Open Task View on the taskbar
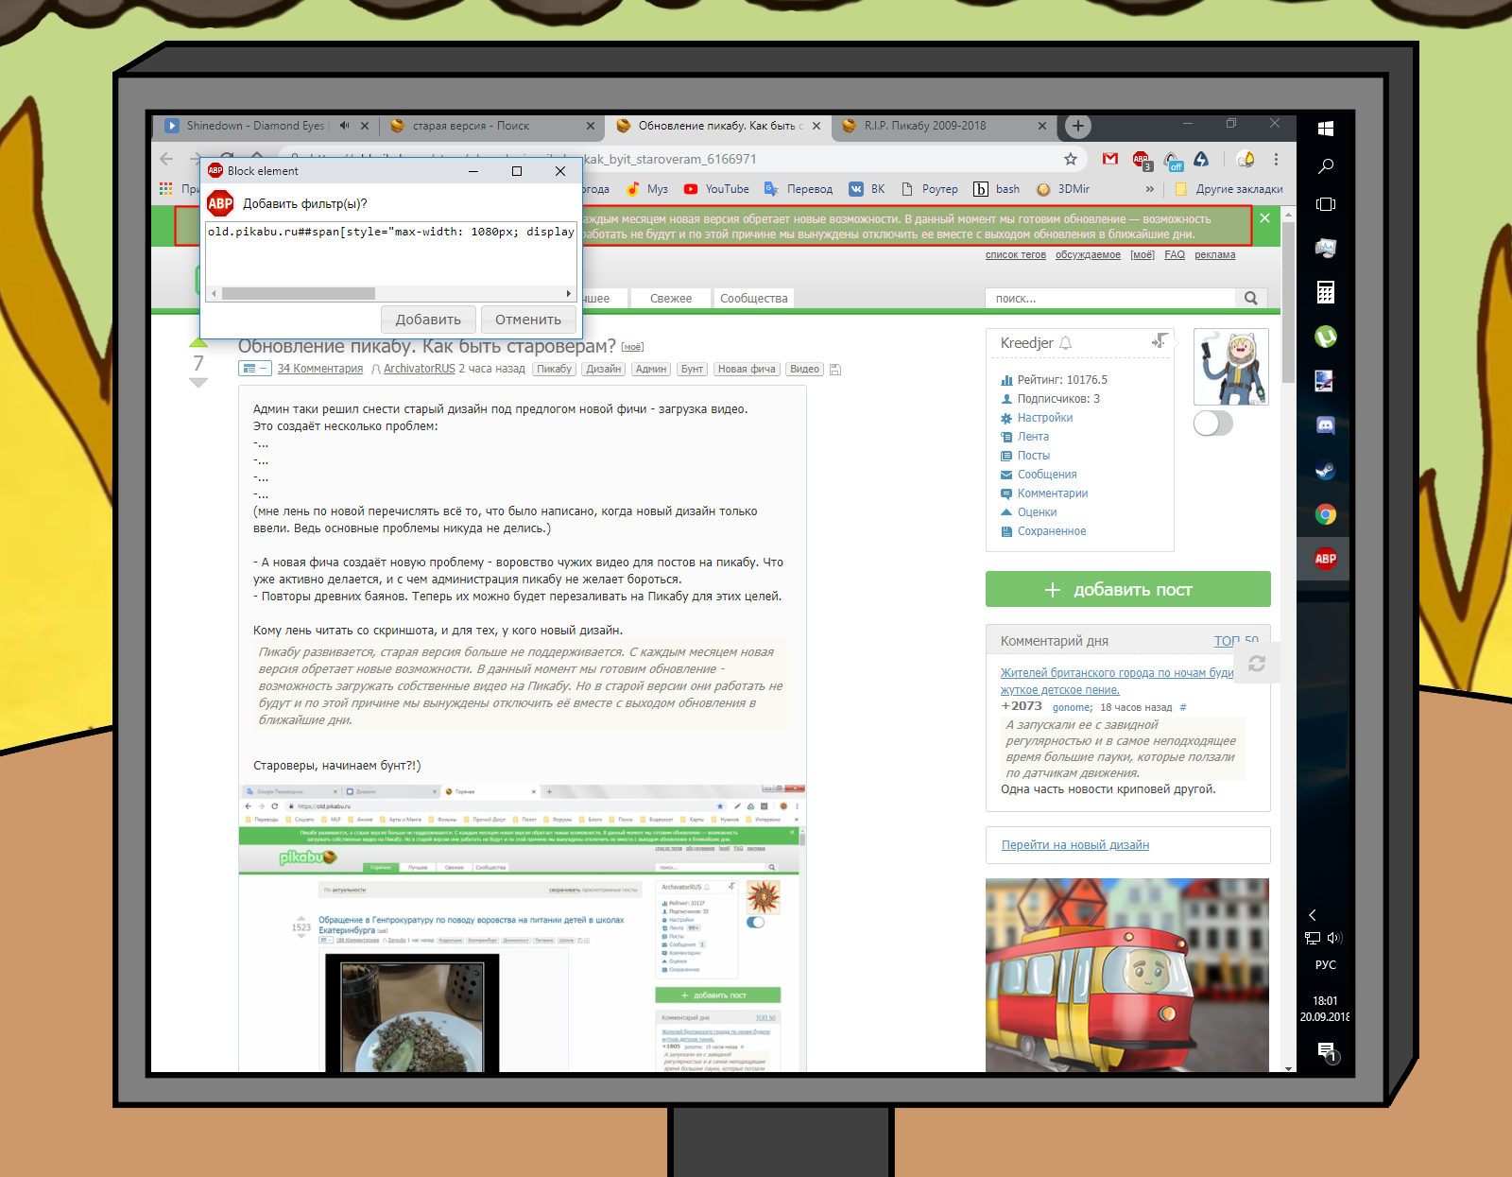The height and width of the screenshot is (1177, 1512). [1326, 204]
